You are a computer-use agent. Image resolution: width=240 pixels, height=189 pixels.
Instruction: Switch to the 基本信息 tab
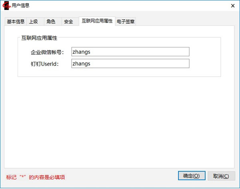pos(16,22)
